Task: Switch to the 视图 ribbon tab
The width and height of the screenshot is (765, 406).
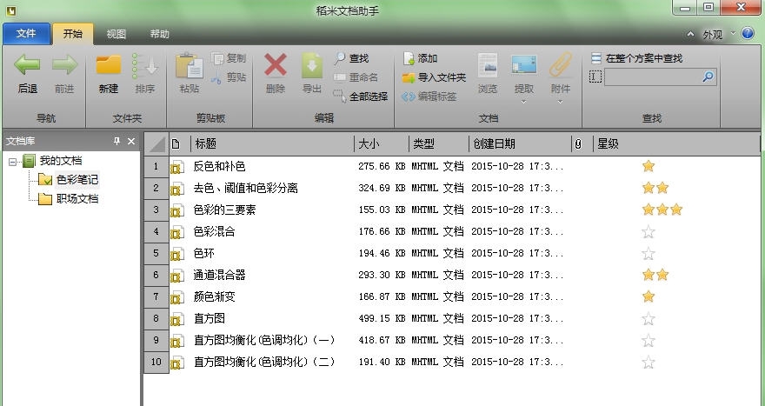Action: [x=116, y=34]
